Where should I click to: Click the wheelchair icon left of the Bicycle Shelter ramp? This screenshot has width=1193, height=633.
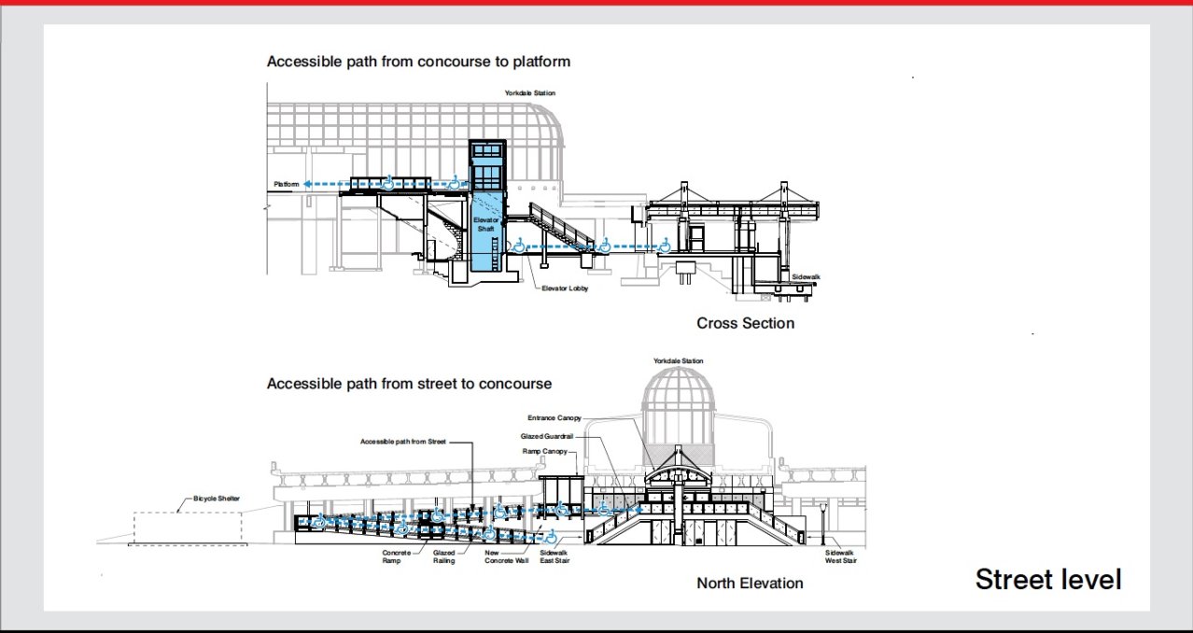click(318, 521)
